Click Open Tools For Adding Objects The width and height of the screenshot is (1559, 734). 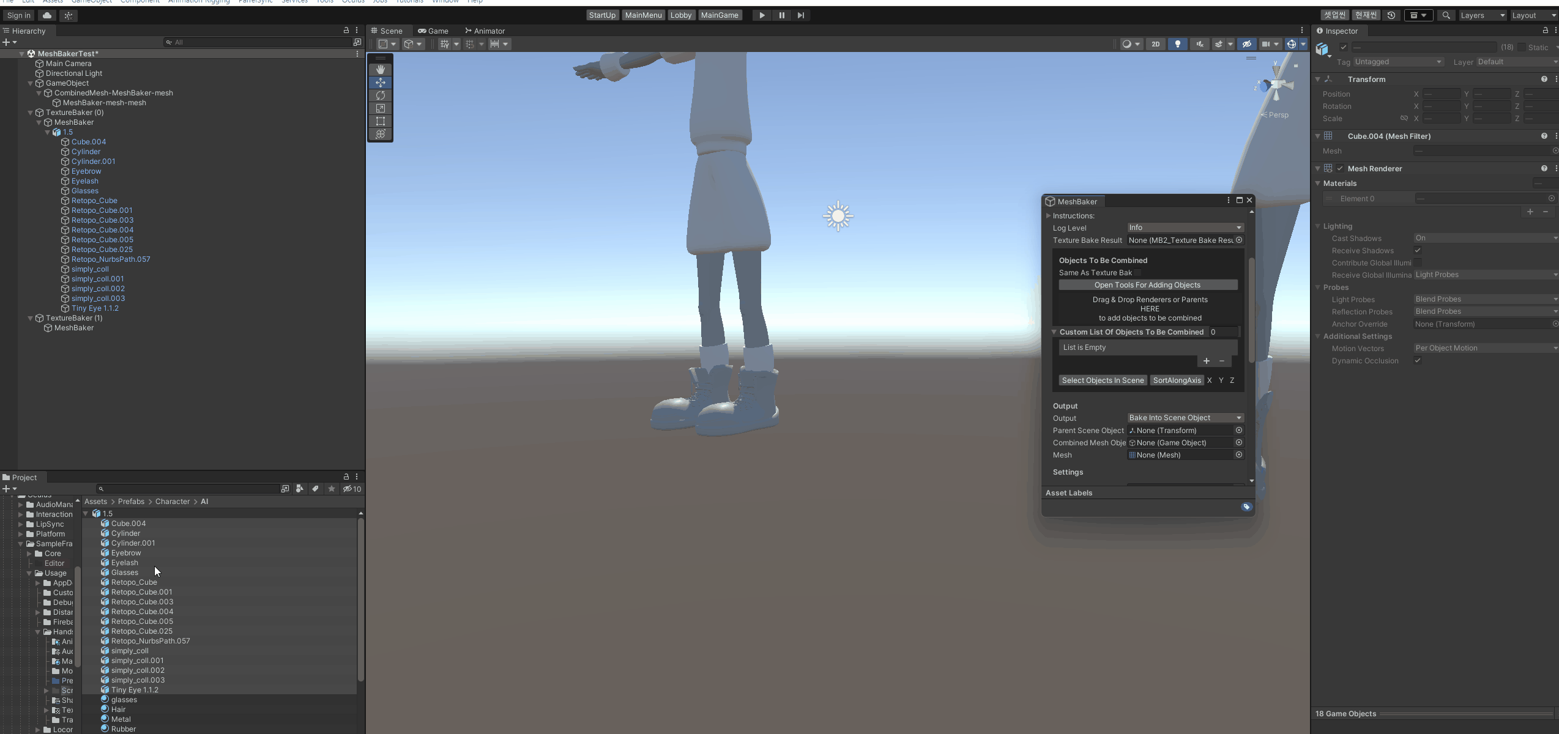click(1147, 285)
